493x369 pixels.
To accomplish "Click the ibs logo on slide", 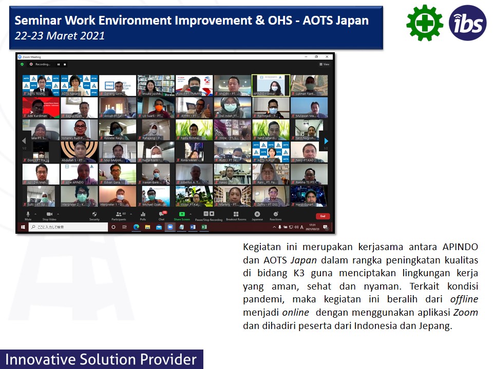I will point(467,23).
